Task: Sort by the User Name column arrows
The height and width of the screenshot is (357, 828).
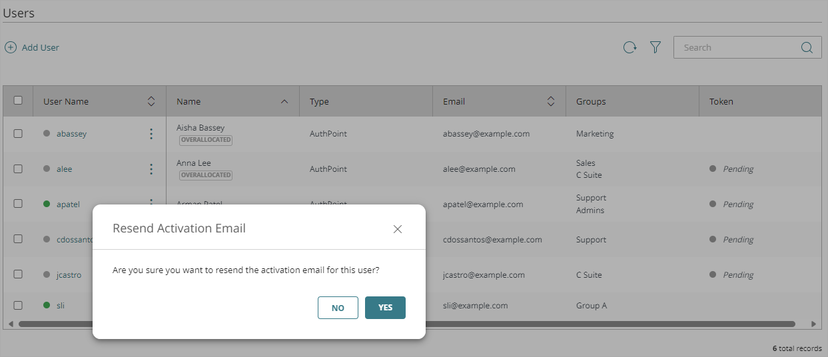Action: (151, 101)
